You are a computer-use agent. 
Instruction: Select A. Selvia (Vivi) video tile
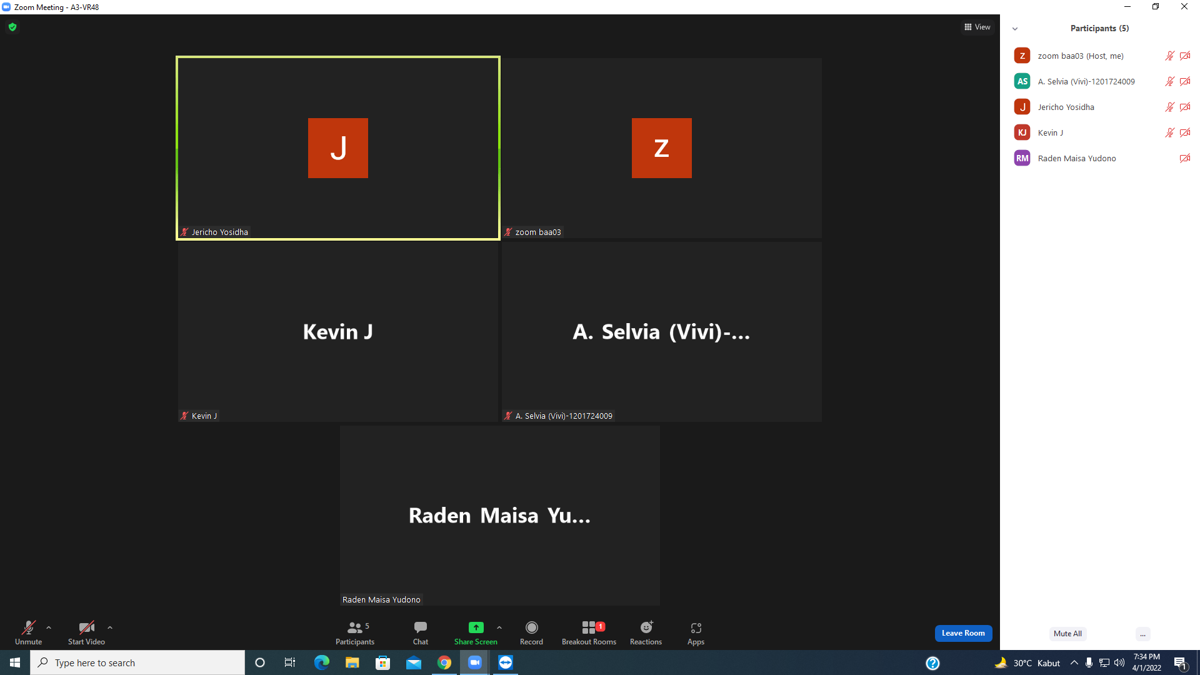pyautogui.click(x=662, y=332)
